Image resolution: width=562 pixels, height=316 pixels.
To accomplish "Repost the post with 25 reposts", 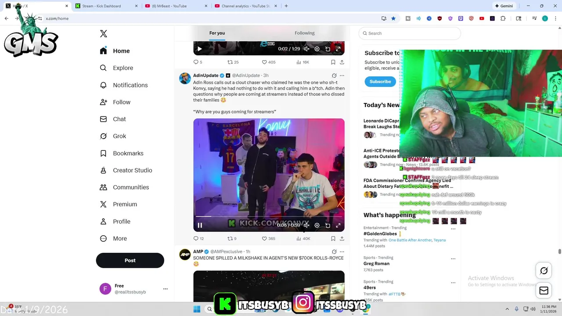I will 233,62.
